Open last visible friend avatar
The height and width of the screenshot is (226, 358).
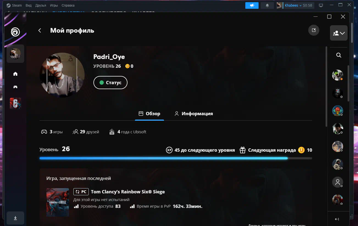[338, 200]
